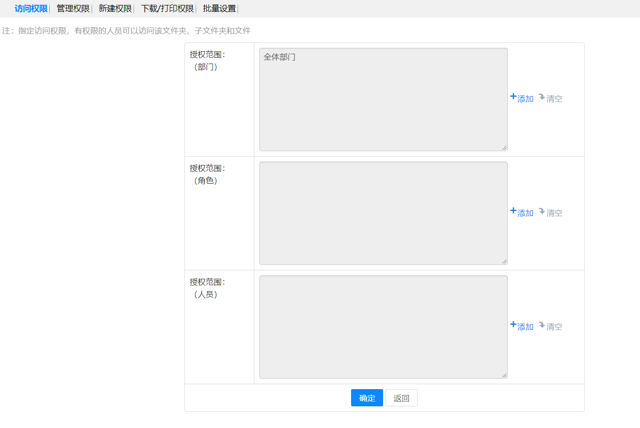Viewport: 640px width, 428px height.
Task: Switch to the 新建权限 tab
Action: (115, 8)
